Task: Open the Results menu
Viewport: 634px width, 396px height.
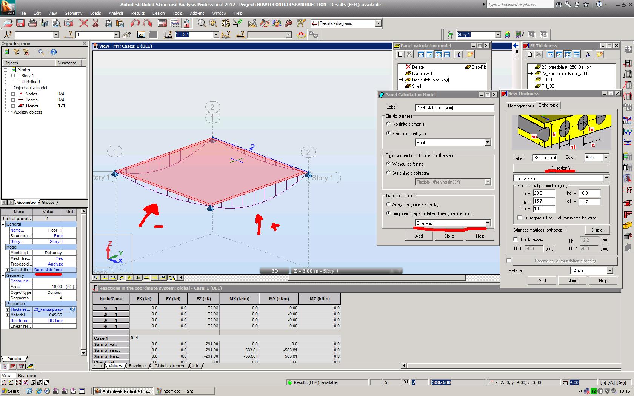Action: (x=138, y=13)
